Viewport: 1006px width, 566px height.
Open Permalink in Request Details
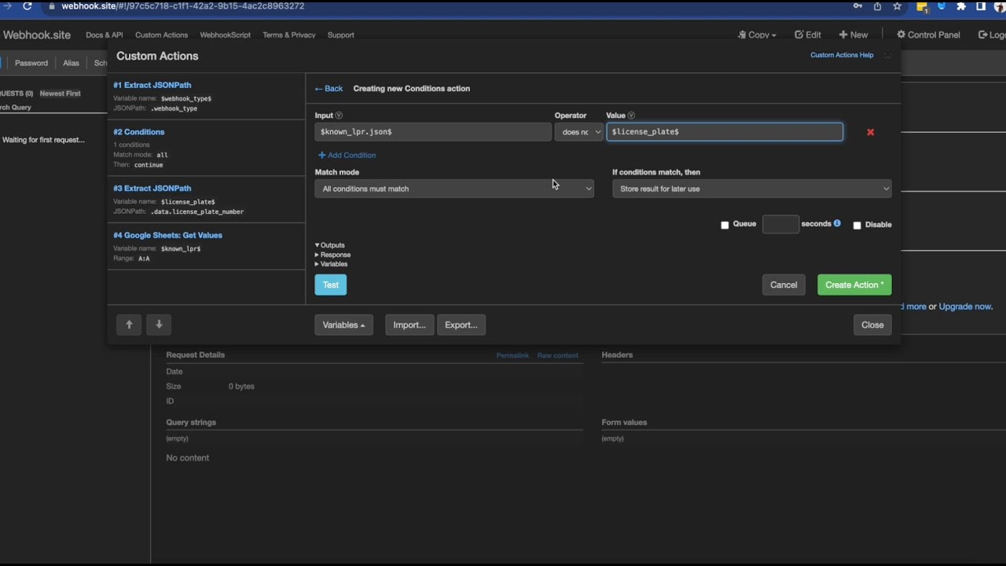(512, 355)
